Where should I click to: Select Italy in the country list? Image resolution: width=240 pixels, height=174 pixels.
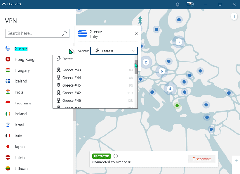(x=18, y=136)
